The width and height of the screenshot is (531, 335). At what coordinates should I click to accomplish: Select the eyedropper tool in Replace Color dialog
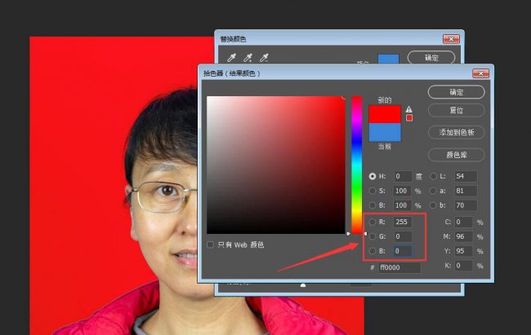232,58
